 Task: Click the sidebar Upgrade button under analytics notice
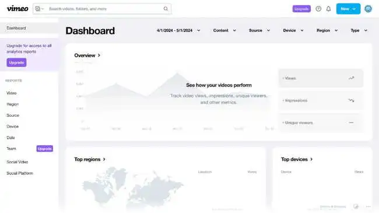coord(16,62)
